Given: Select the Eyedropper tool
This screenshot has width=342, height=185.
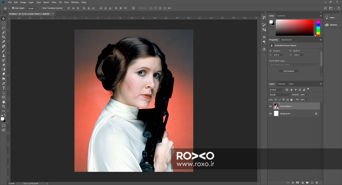Looking at the screenshot, I should (3, 41).
